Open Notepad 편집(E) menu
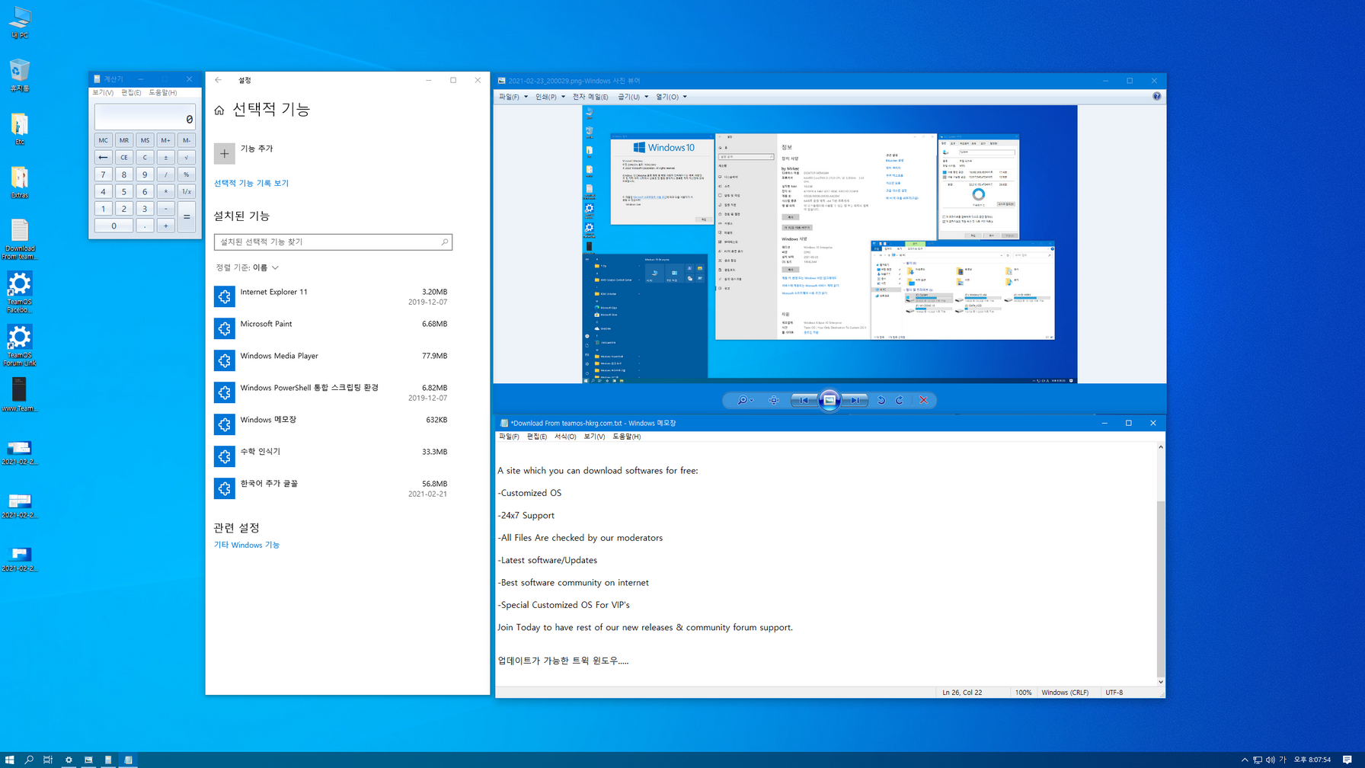Viewport: 1365px width, 768px height. click(x=537, y=437)
